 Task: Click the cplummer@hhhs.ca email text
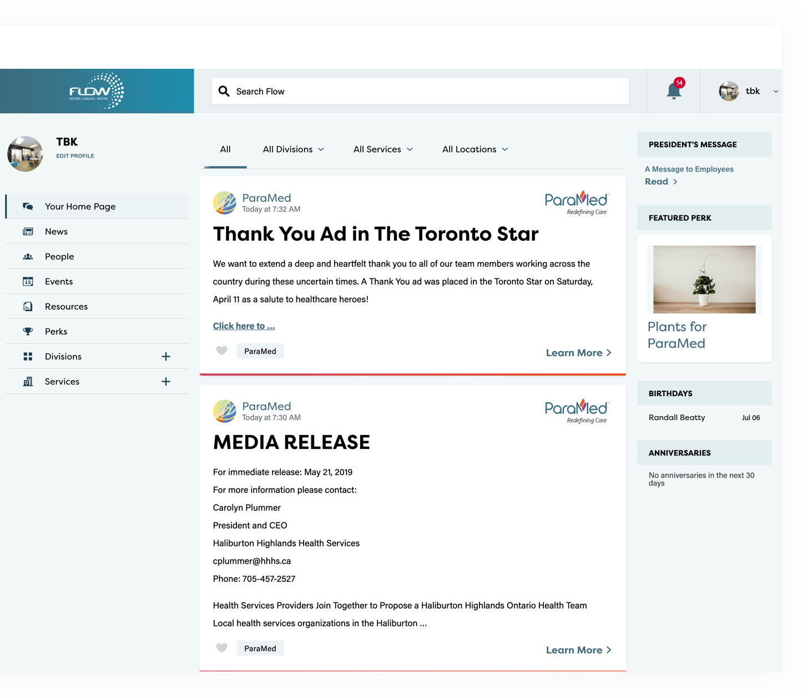(x=252, y=561)
